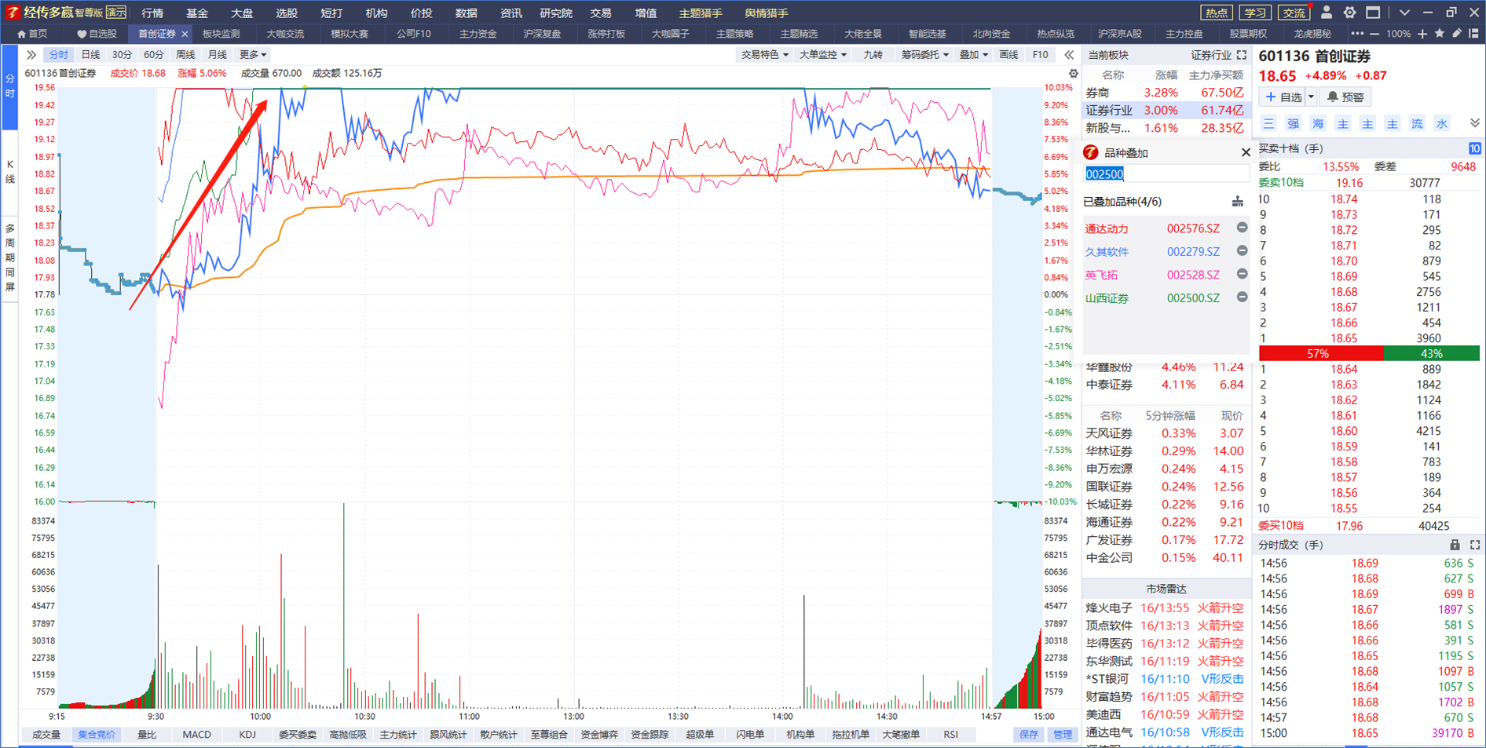
Task: Open the 研究院 menu
Action: click(x=556, y=13)
